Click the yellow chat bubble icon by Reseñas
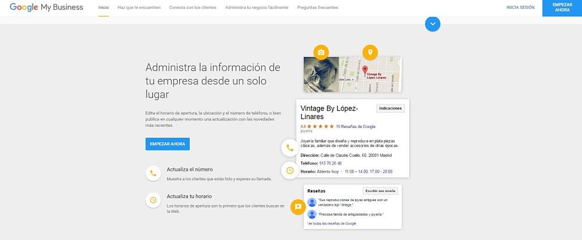 297,207
